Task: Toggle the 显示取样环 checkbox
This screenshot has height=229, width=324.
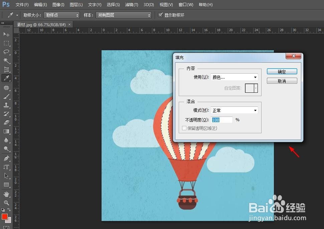Action: pos(160,15)
